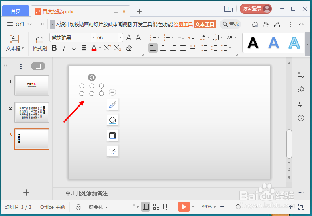312x216 pixels.
Task: Toggle bold formatting
Action: click(54, 48)
